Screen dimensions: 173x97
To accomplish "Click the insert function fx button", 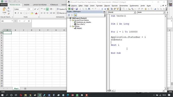I will (x=29, y=21).
